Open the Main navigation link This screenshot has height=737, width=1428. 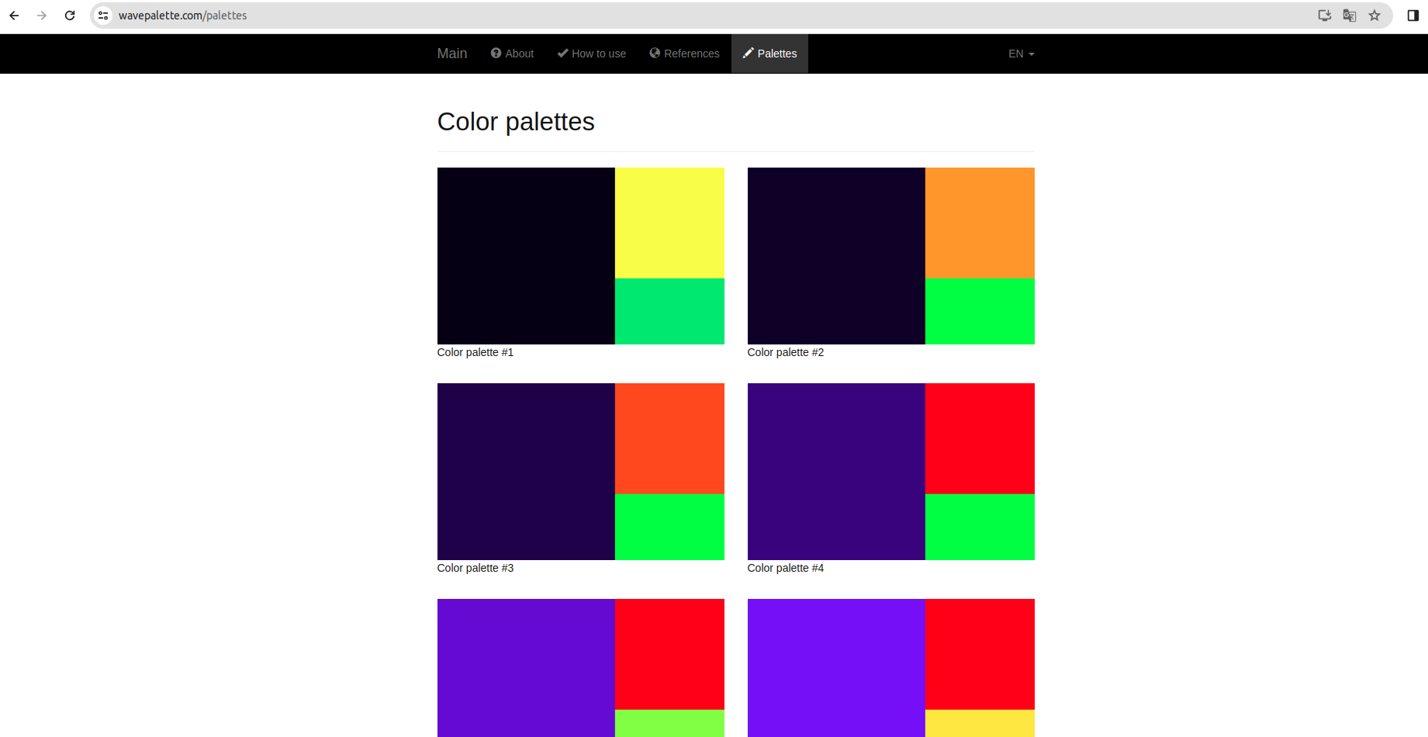(x=452, y=54)
